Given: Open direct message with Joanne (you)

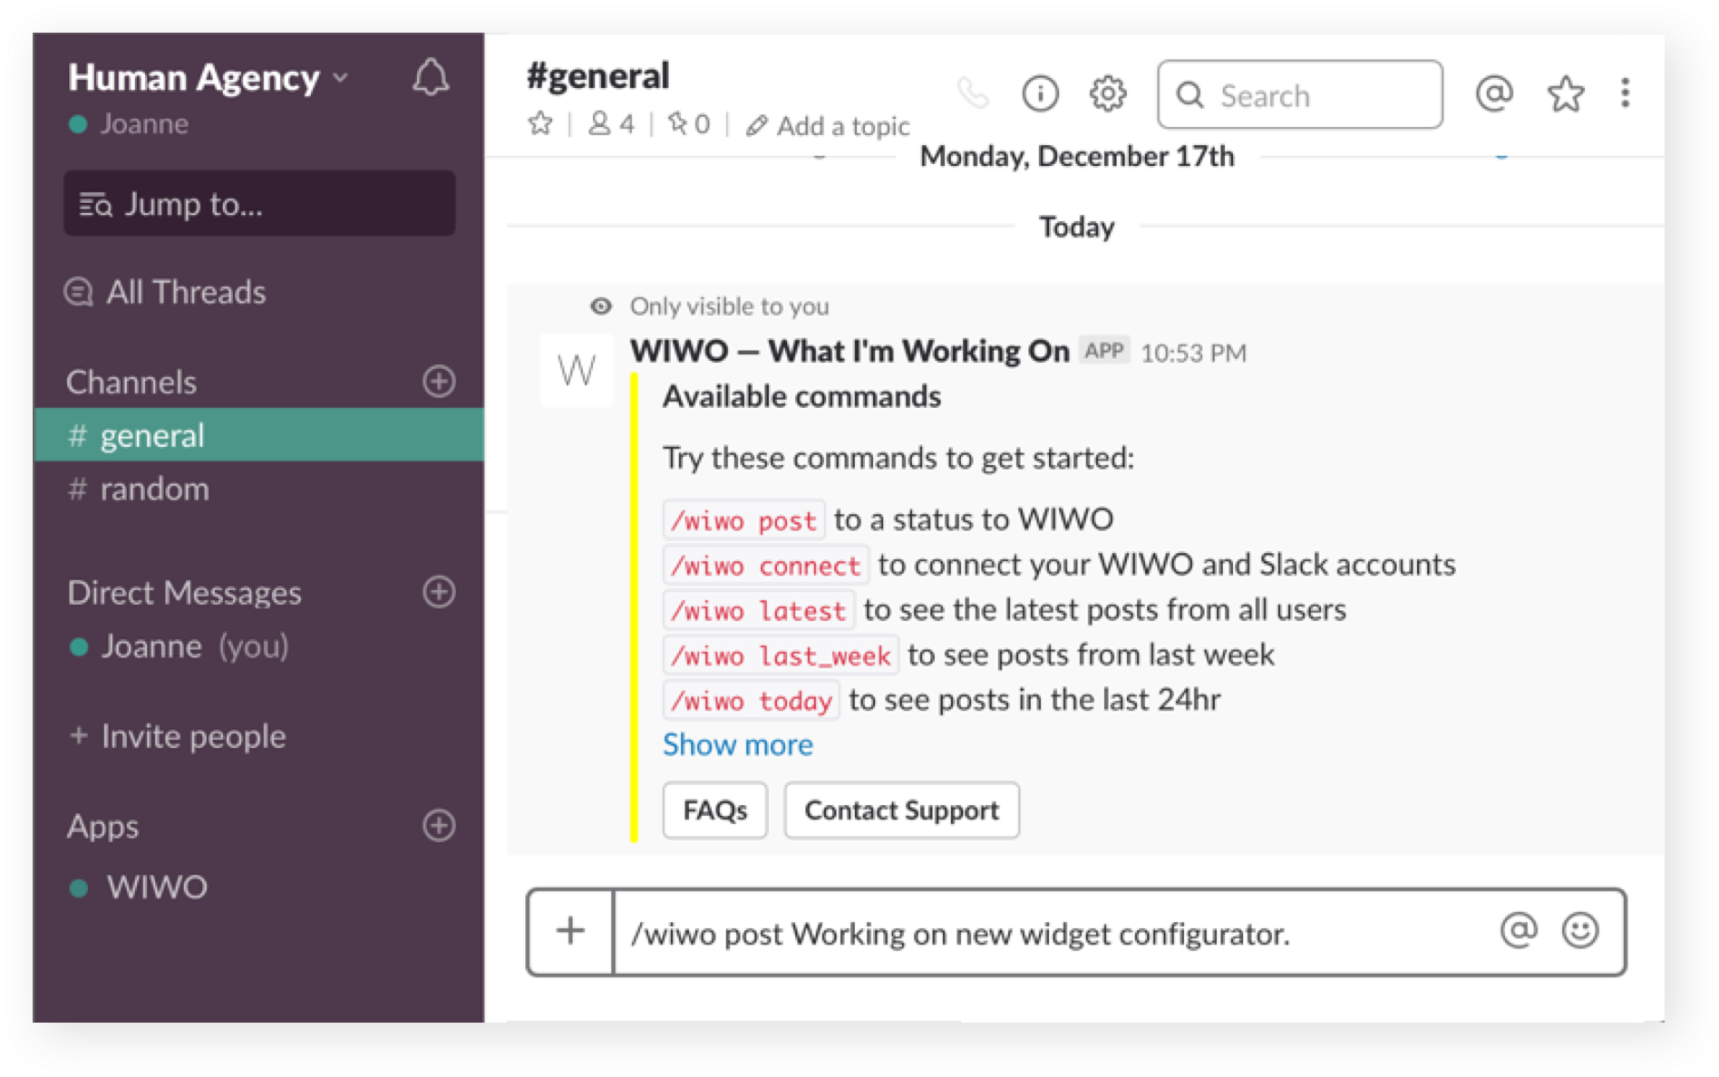Looking at the screenshot, I should pos(179,646).
